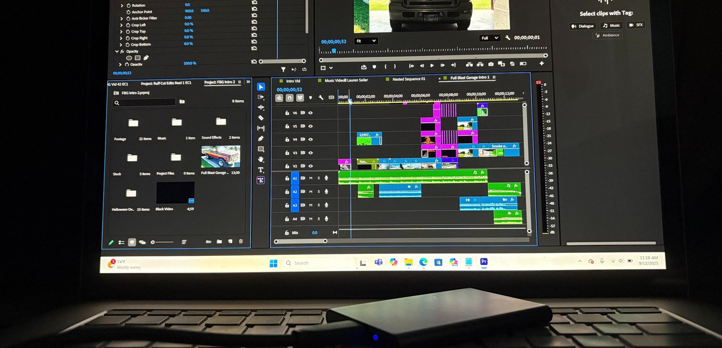Viewport: 722px width, 348px height.
Task: Show hidden Project panel tabs overflow
Action: [248, 82]
